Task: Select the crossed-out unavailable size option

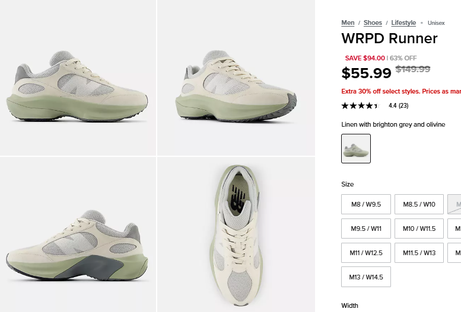Action: point(454,204)
